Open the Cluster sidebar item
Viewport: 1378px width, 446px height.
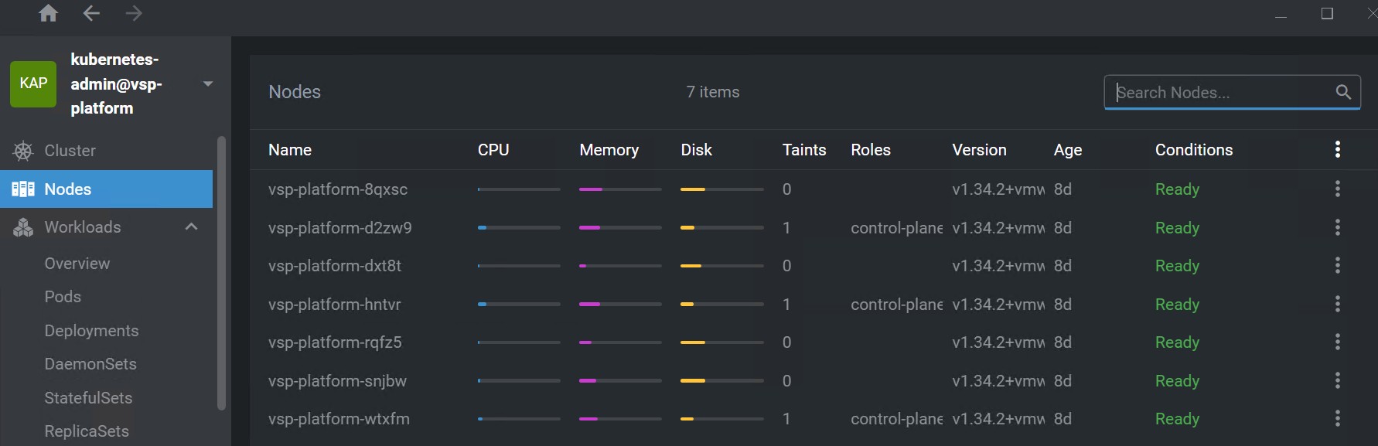[x=106, y=151]
